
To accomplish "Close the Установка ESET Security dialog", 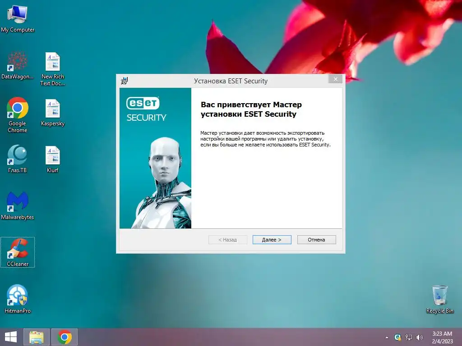I will pos(335,79).
